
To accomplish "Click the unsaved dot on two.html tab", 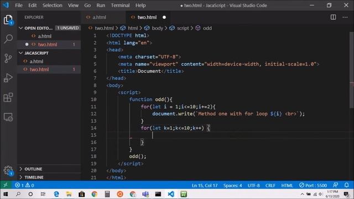I will [x=164, y=17].
